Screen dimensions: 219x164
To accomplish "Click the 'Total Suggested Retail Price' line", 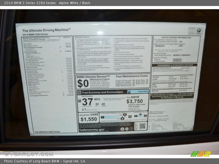I will [51, 95].
